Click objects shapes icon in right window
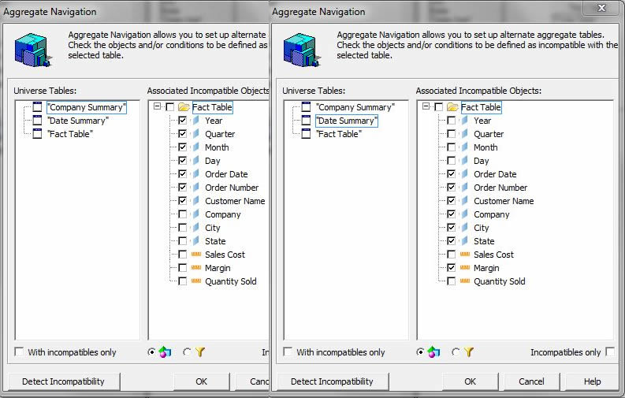Image resolution: width=625 pixels, height=398 pixels. pos(433,352)
